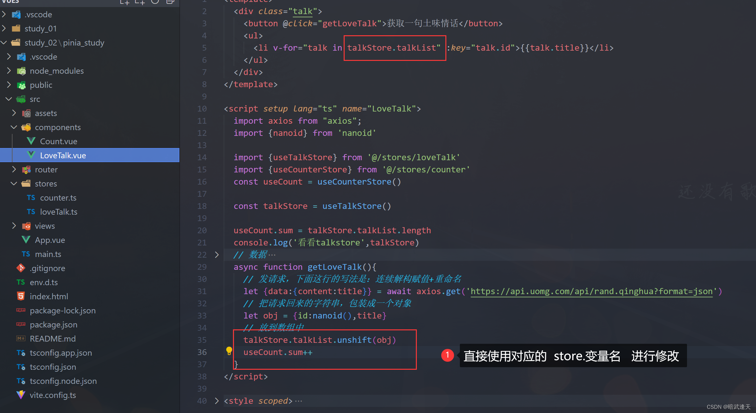This screenshot has width=756, height=413.
Task: Click 'useTalkStore()' call on line 18
Action: [x=357, y=206]
